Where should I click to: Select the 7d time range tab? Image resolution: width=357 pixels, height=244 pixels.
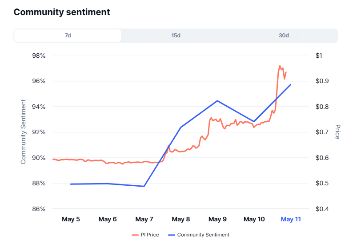coord(68,36)
